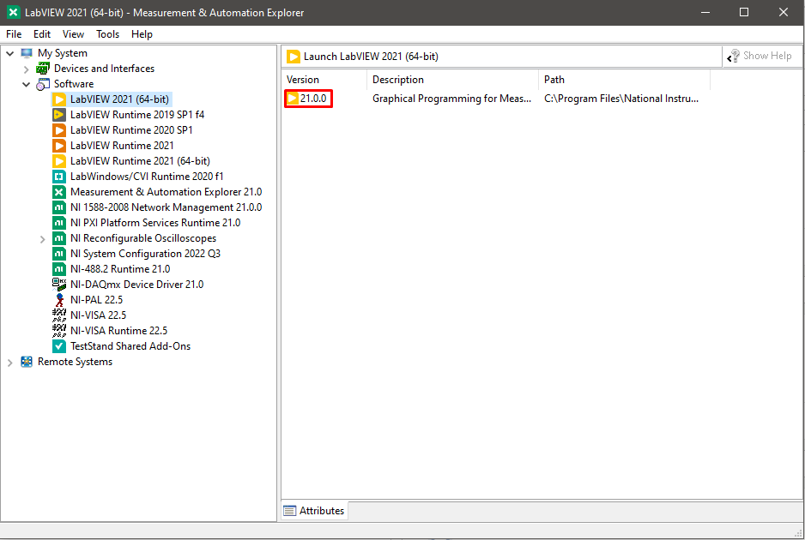
Task: Select LabVIEW Runtime 2019 SP1 f4
Action: (137, 115)
